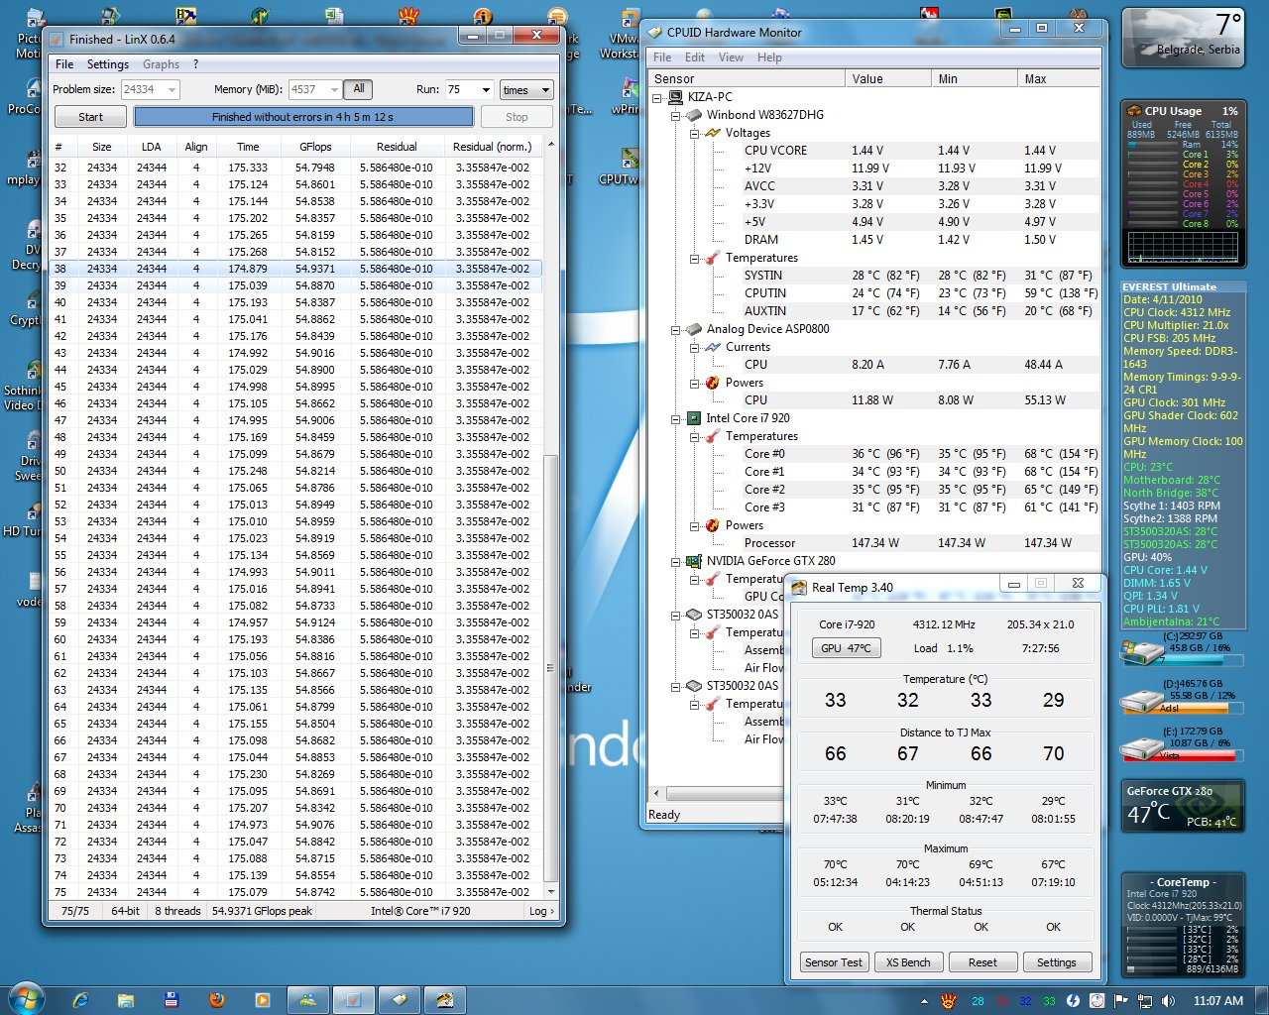1269x1015 pixels.
Task: Open the Run count dropdown showing 75
Action: click(486, 89)
